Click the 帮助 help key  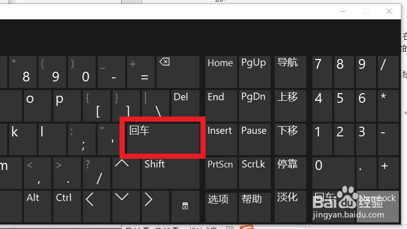click(255, 206)
